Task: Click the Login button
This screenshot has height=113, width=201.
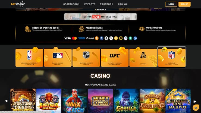Action: (171, 4)
